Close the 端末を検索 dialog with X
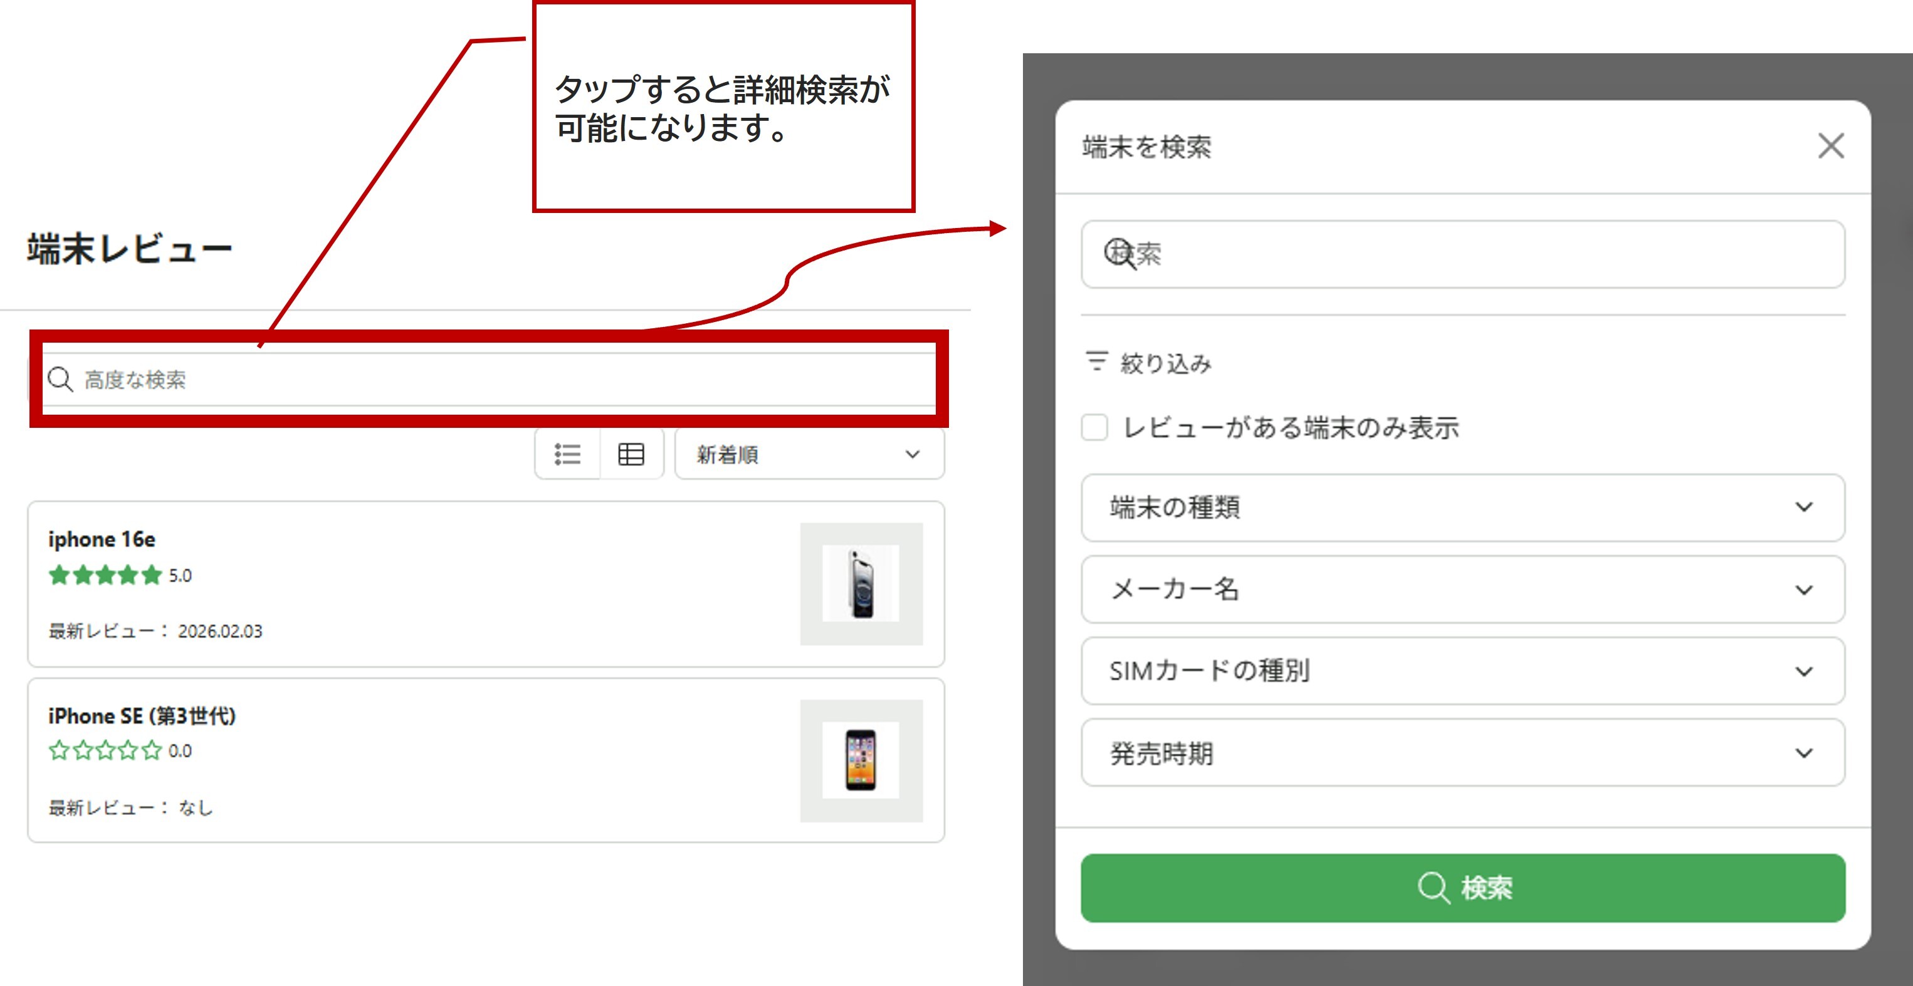Viewport: 1913px width, 986px height. tap(1830, 146)
